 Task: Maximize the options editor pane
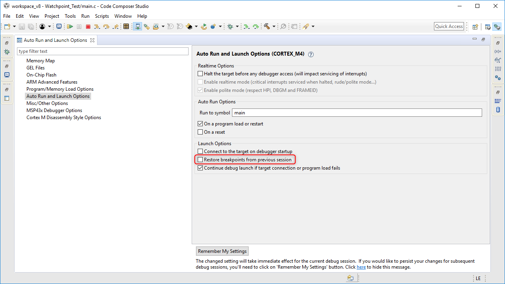coord(483,39)
